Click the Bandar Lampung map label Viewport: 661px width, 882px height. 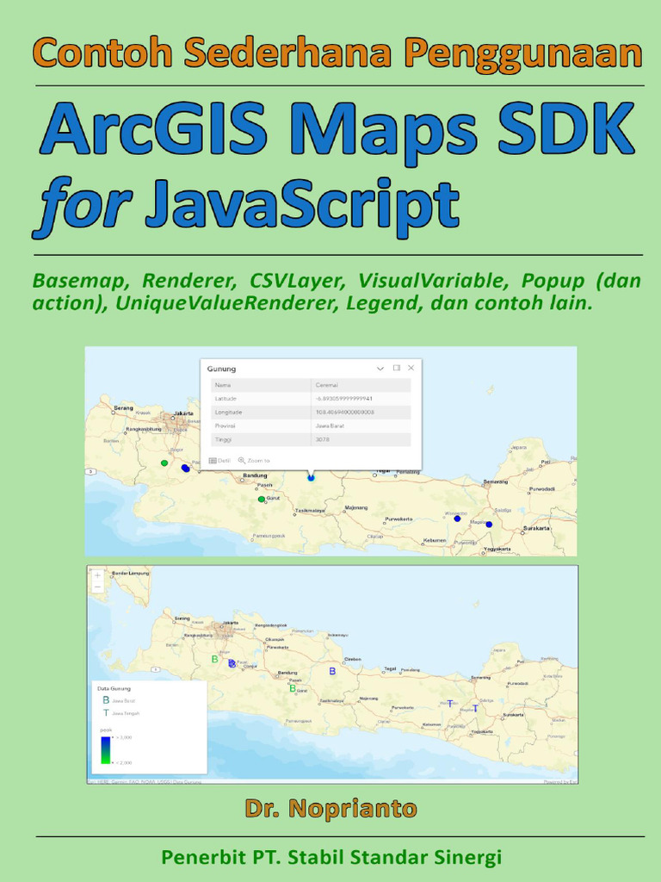(131, 573)
